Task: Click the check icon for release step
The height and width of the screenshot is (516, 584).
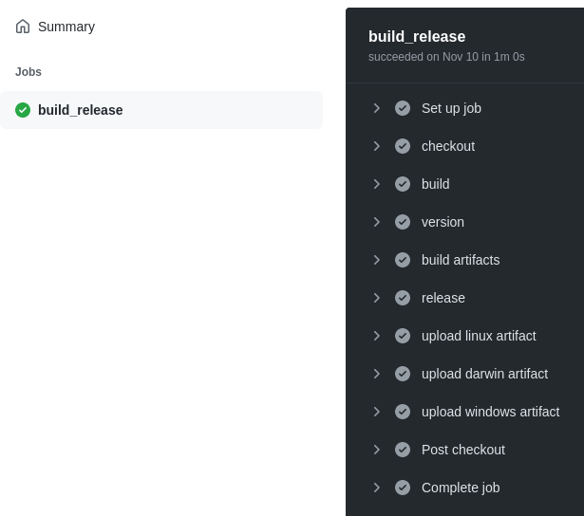Action: 403,298
